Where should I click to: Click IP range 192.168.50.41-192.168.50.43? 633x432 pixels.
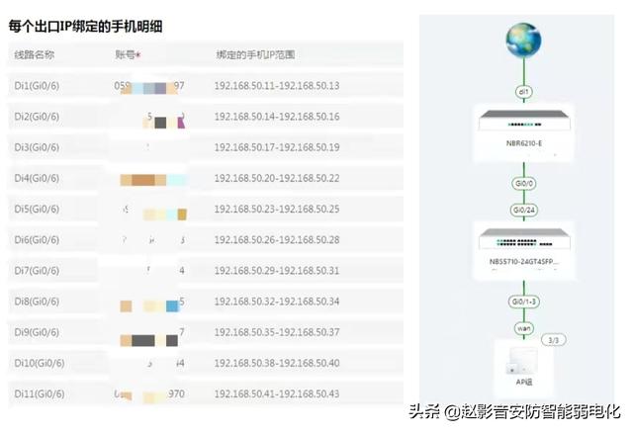tap(277, 394)
